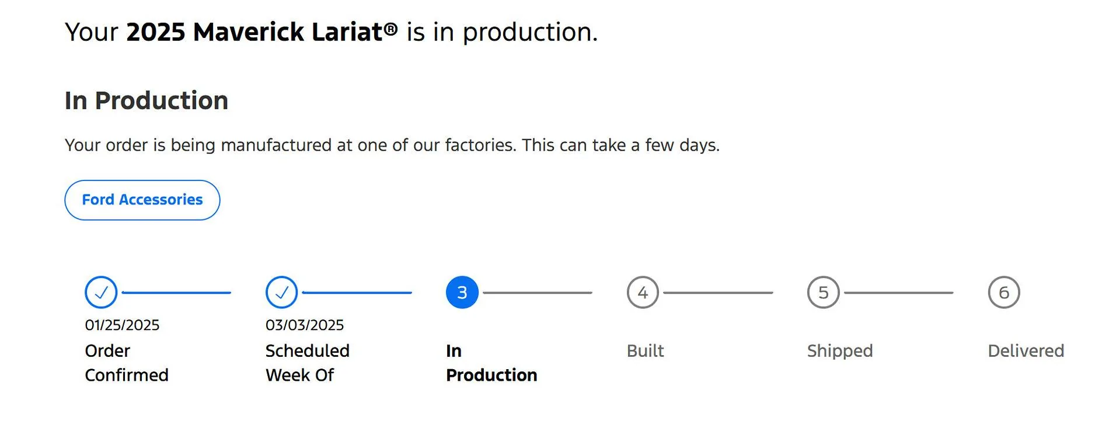Click the step 3 In Production circle
Image resolution: width=1109 pixels, height=441 pixels.
tap(462, 292)
